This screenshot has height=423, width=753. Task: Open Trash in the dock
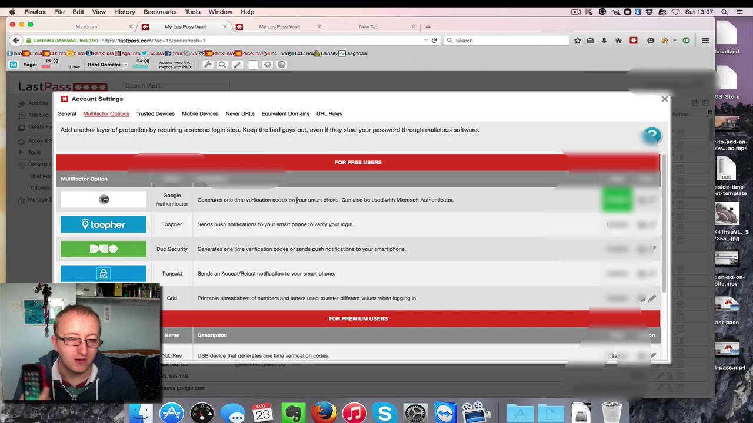612,413
